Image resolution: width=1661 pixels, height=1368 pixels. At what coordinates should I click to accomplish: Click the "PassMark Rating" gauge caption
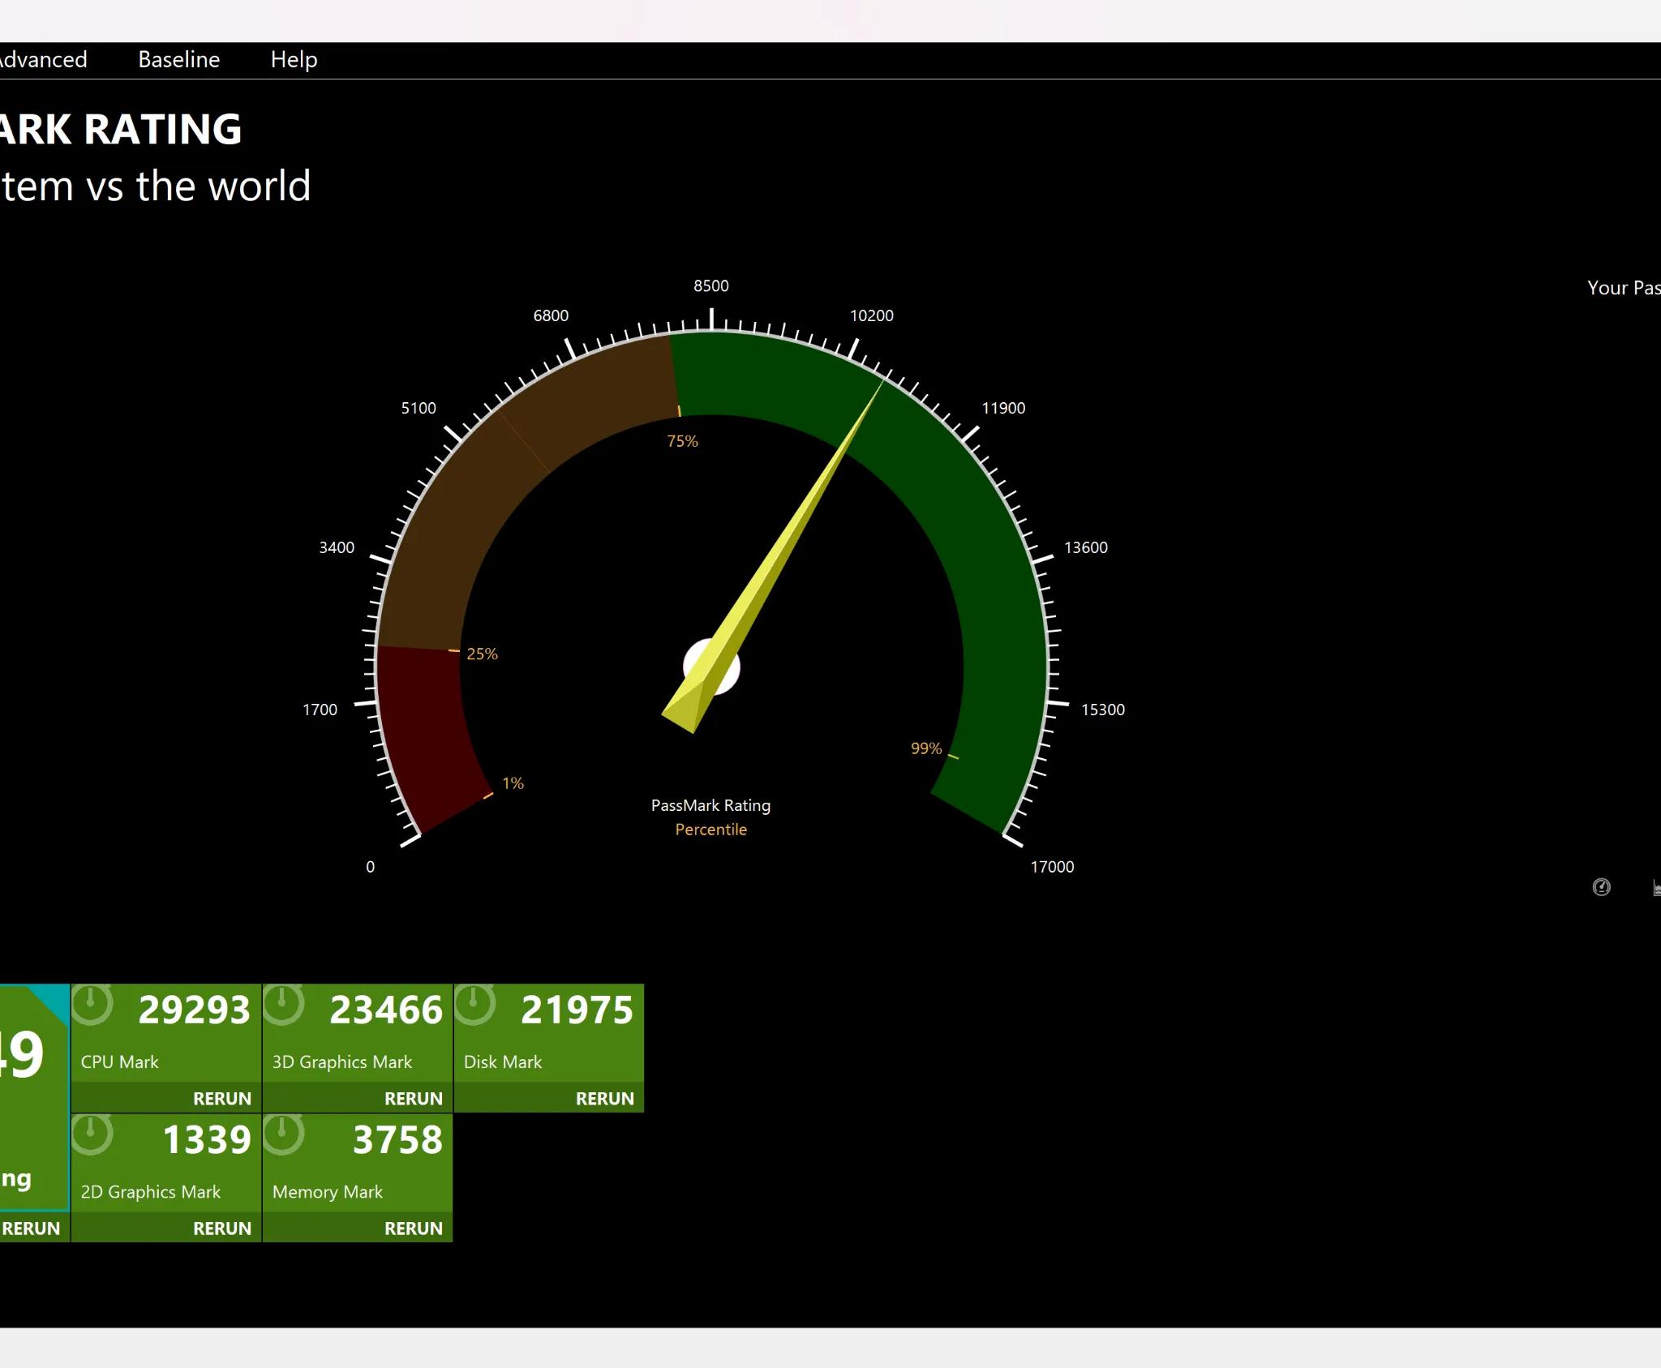711,805
